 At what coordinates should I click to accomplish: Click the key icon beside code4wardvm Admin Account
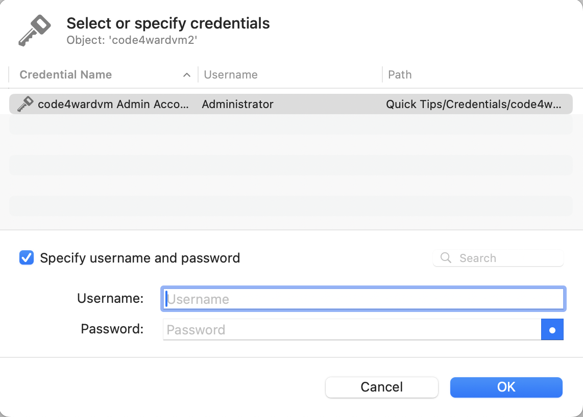[26, 104]
